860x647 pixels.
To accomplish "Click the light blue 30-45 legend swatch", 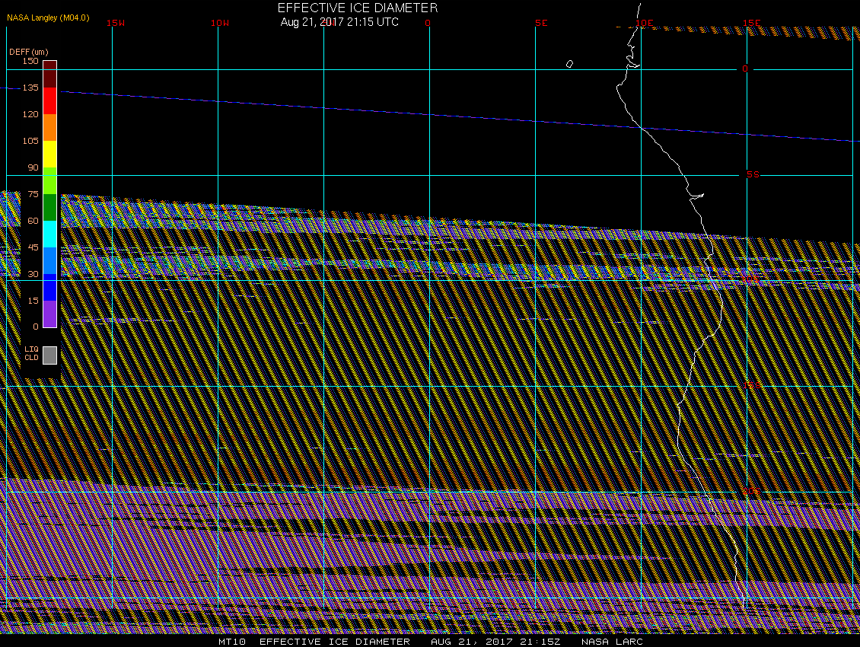I will point(50,260).
